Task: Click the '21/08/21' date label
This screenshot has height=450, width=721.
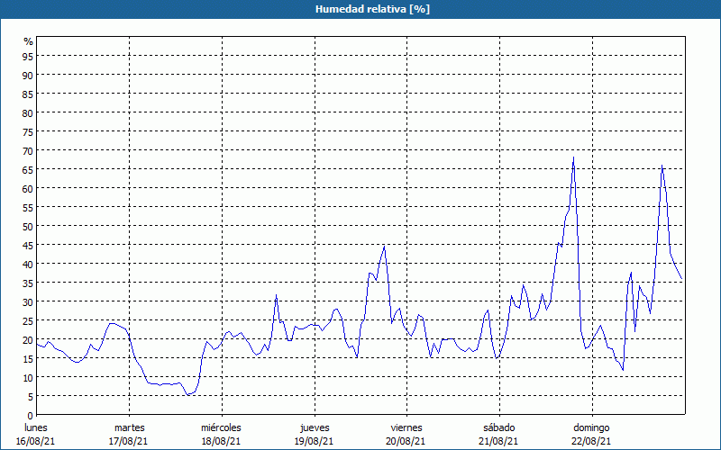Action: click(498, 441)
